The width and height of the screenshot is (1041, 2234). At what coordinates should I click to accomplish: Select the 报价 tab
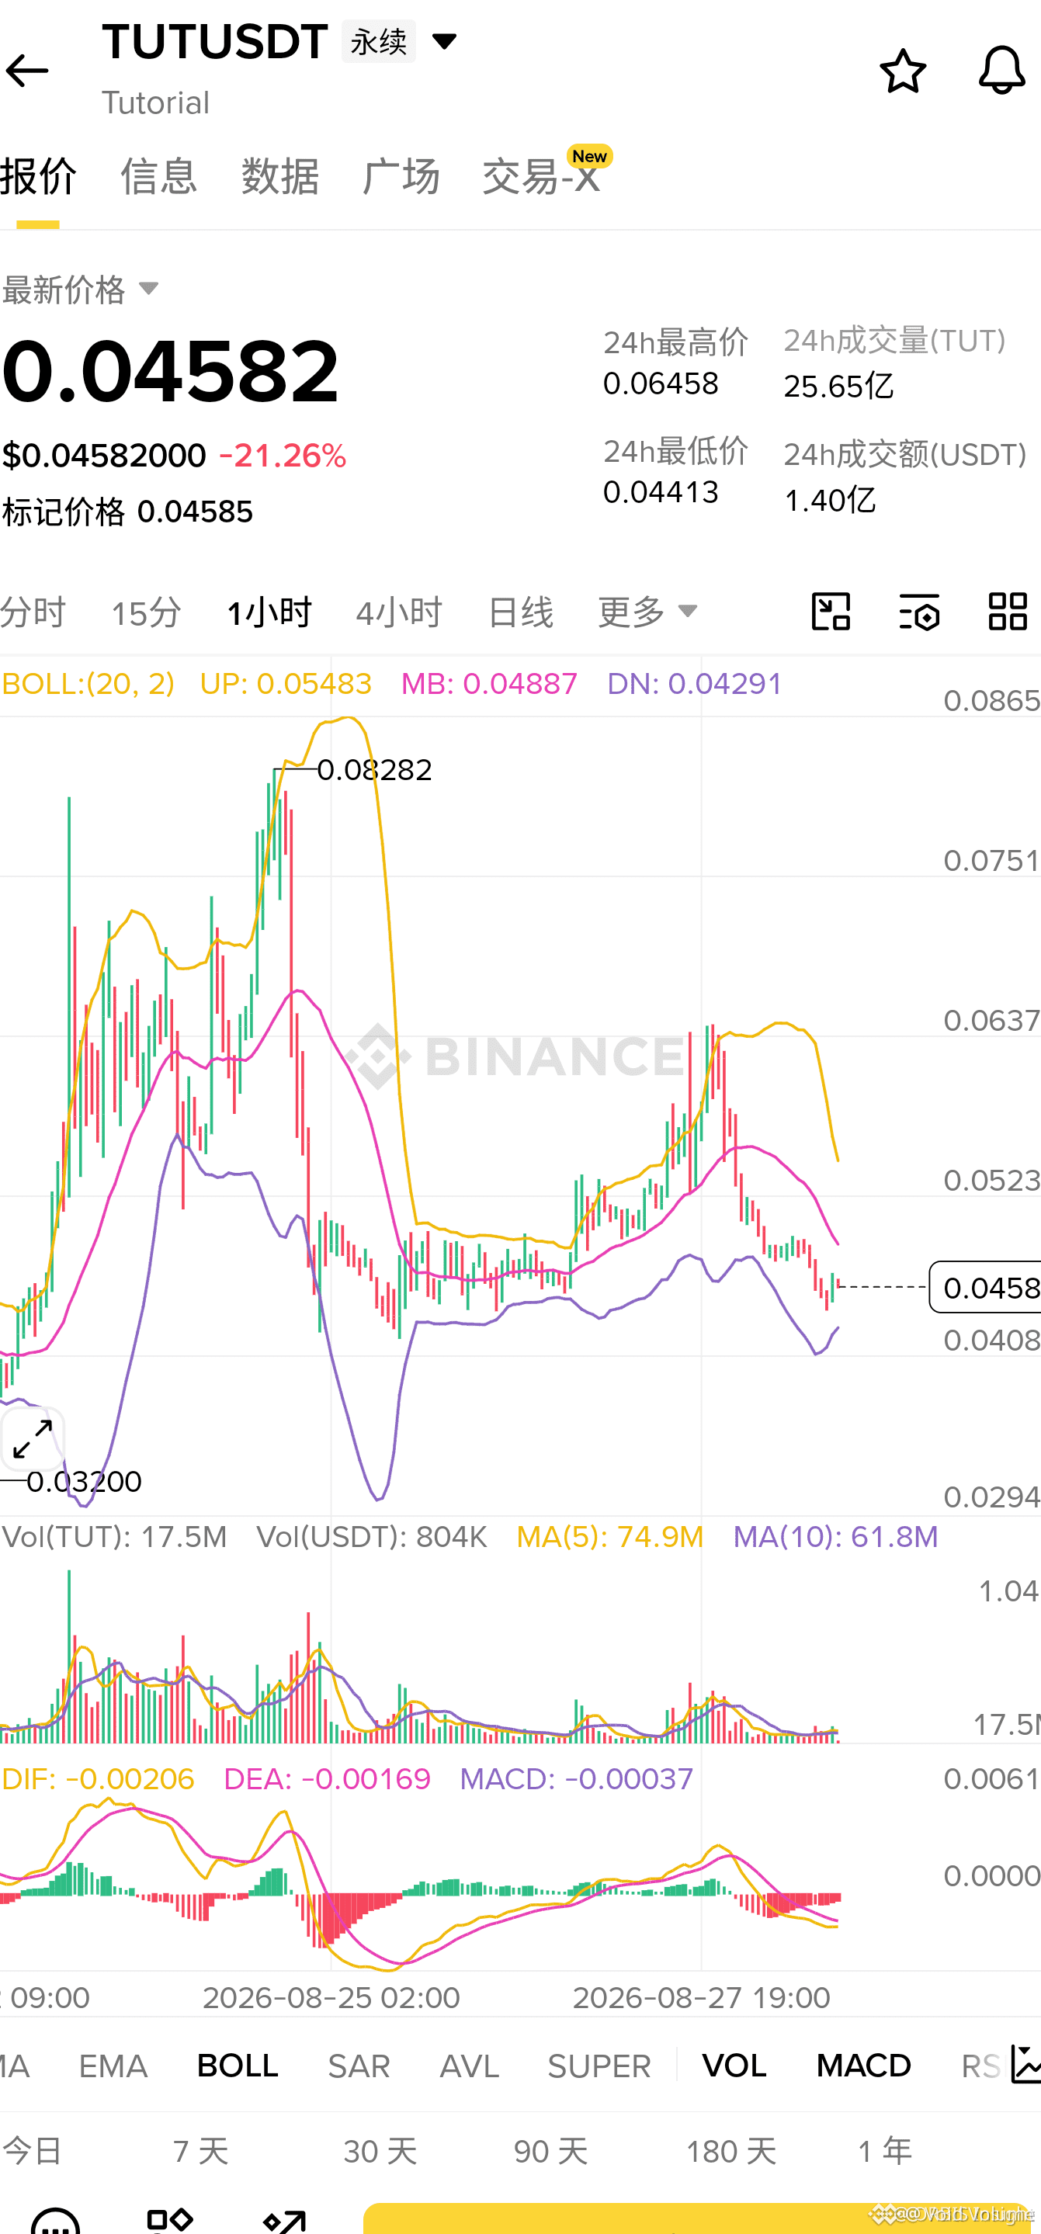[x=38, y=176]
